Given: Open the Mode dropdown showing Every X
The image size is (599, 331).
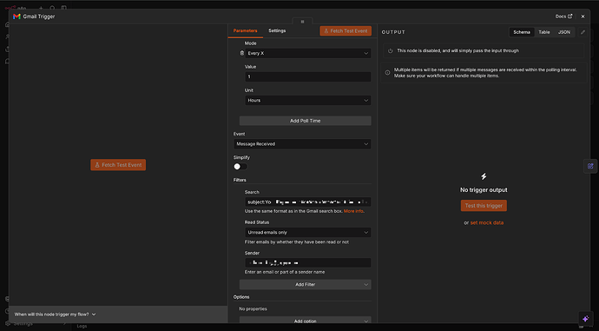Looking at the screenshot, I should click(x=308, y=53).
